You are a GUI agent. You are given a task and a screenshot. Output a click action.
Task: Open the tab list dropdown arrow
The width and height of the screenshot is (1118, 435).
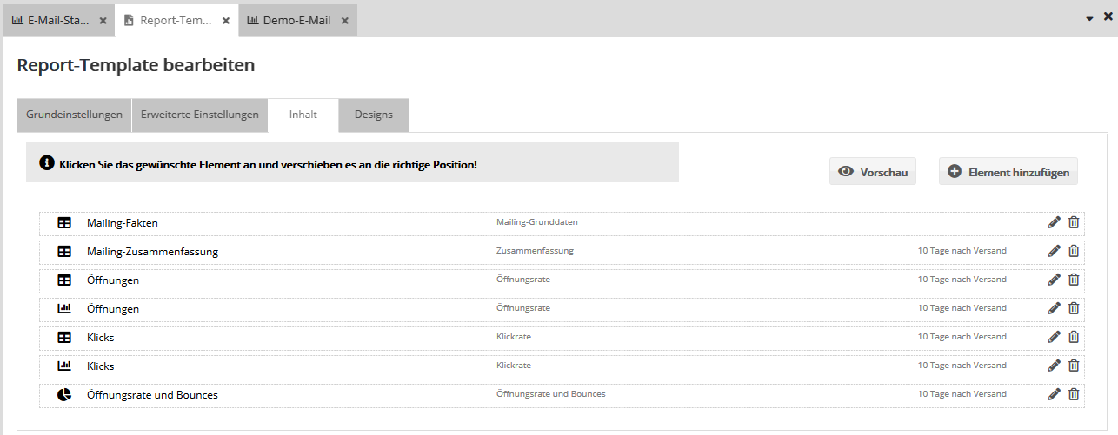point(1089,18)
